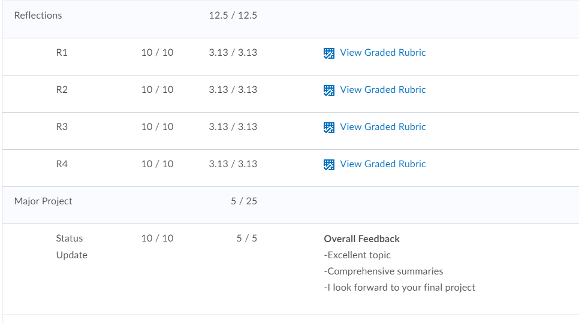Click the R1 grade item name

62,52
